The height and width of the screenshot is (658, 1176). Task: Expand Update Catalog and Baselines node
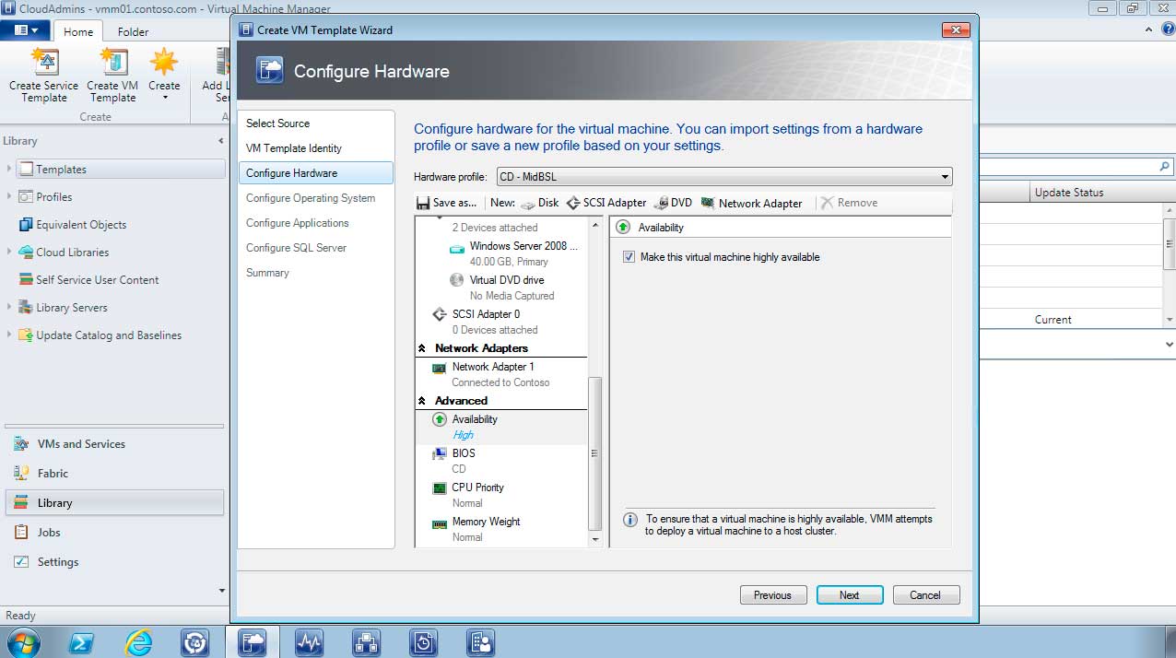10,335
